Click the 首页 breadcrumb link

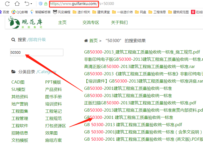point(93,41)
